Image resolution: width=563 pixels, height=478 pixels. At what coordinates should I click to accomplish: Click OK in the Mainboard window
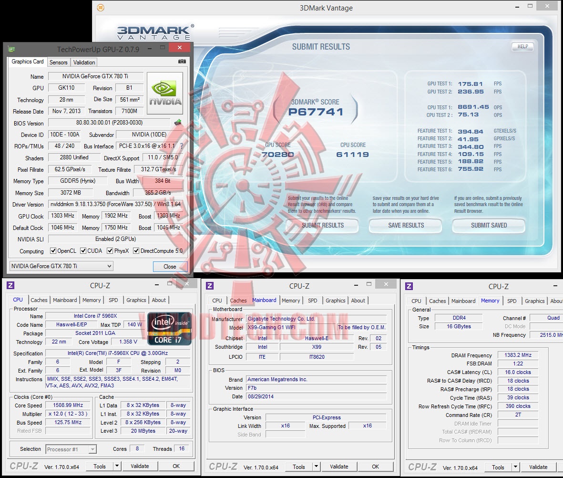coord(375,467)
